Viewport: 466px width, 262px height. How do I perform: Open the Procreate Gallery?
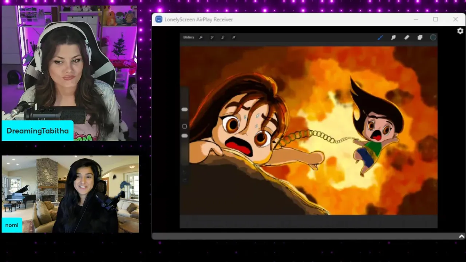click(189, 37)
